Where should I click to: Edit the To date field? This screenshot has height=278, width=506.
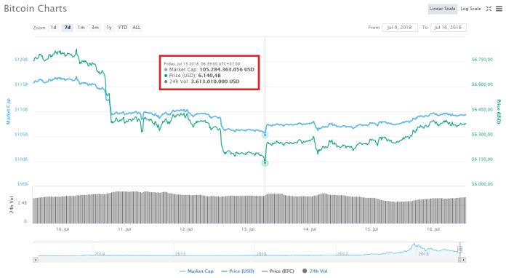coord(449,28)
